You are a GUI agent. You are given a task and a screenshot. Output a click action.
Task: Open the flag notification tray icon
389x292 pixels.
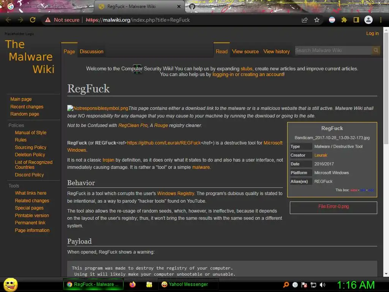(x=304, y=285)
